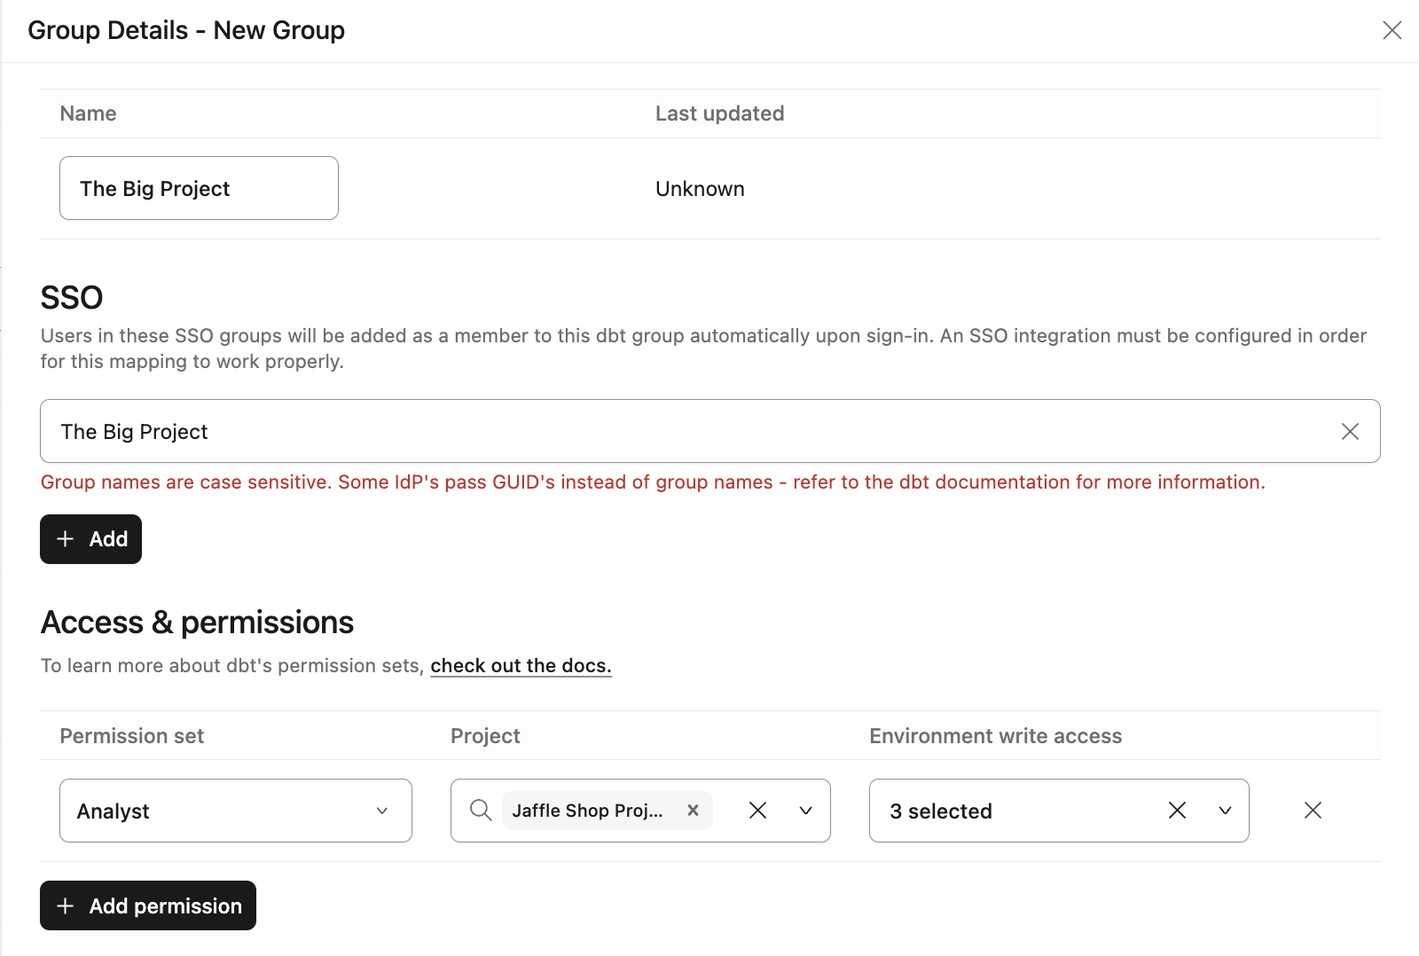This screenshot has height=956, width=1419.
Task: Clear the selected environments using the X icon
Action: 1177,810
